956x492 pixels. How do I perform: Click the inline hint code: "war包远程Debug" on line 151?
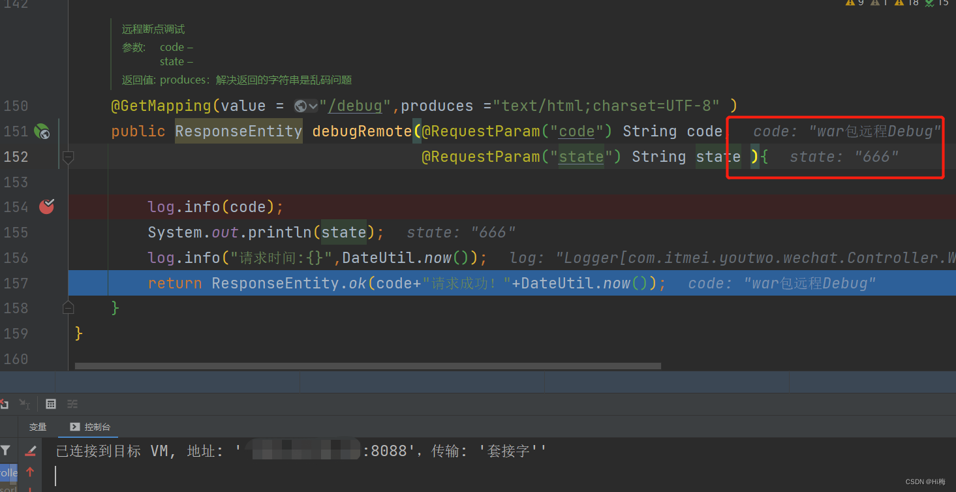847,131
